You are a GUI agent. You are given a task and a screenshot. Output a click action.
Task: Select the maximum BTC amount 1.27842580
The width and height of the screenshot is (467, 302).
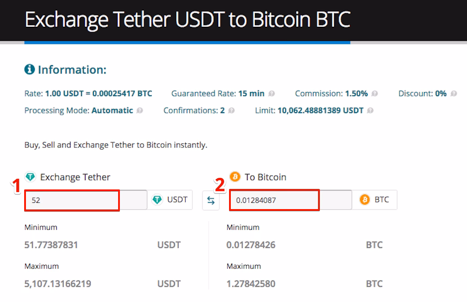pos(251,284)
